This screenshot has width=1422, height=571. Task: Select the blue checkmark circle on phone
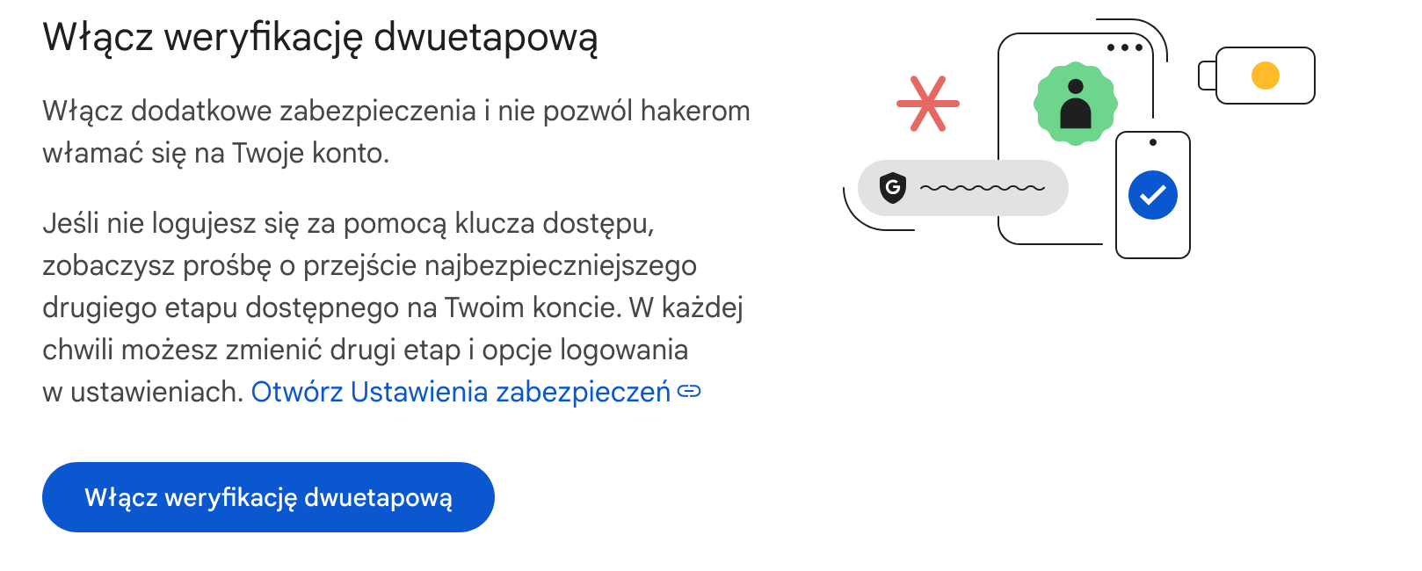point(1152,195)
